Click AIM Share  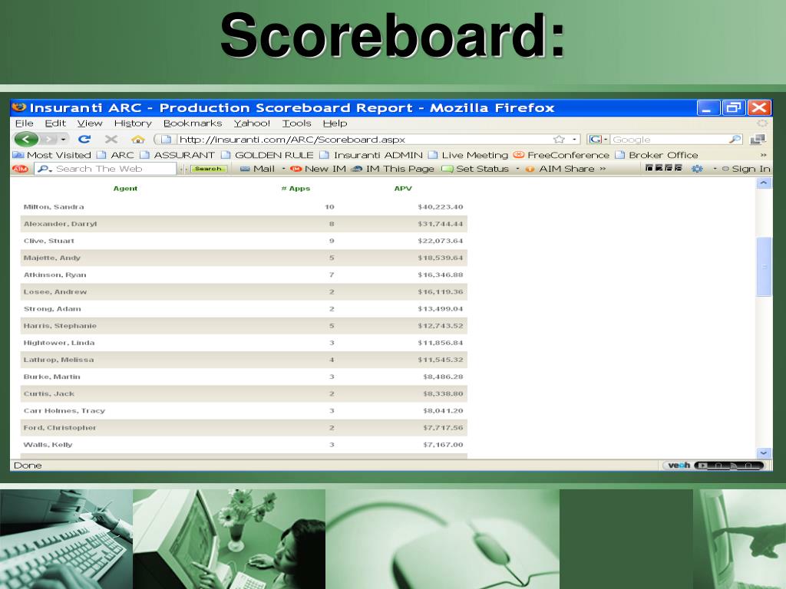560,169
